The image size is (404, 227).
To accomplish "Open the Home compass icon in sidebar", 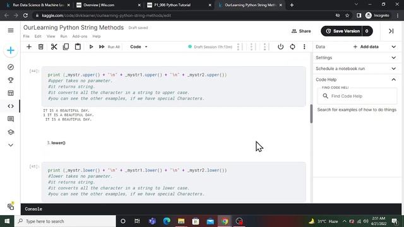I will pos(11,67).
